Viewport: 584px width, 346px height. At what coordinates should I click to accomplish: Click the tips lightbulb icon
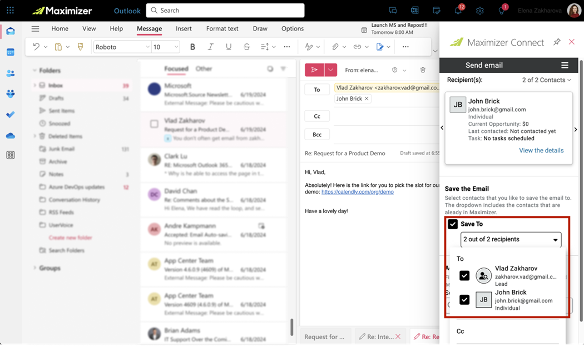coord(502,11)
